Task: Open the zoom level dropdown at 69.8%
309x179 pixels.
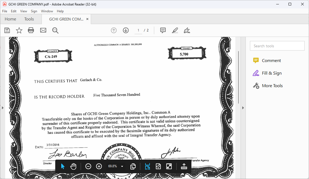Action: (122, 166)
